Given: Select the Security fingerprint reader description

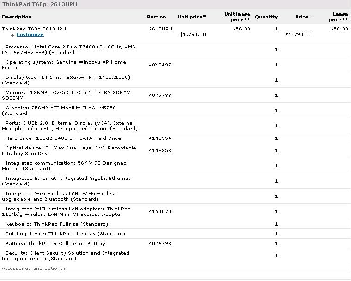Looking at the screenshot, I should click(66, 256).
